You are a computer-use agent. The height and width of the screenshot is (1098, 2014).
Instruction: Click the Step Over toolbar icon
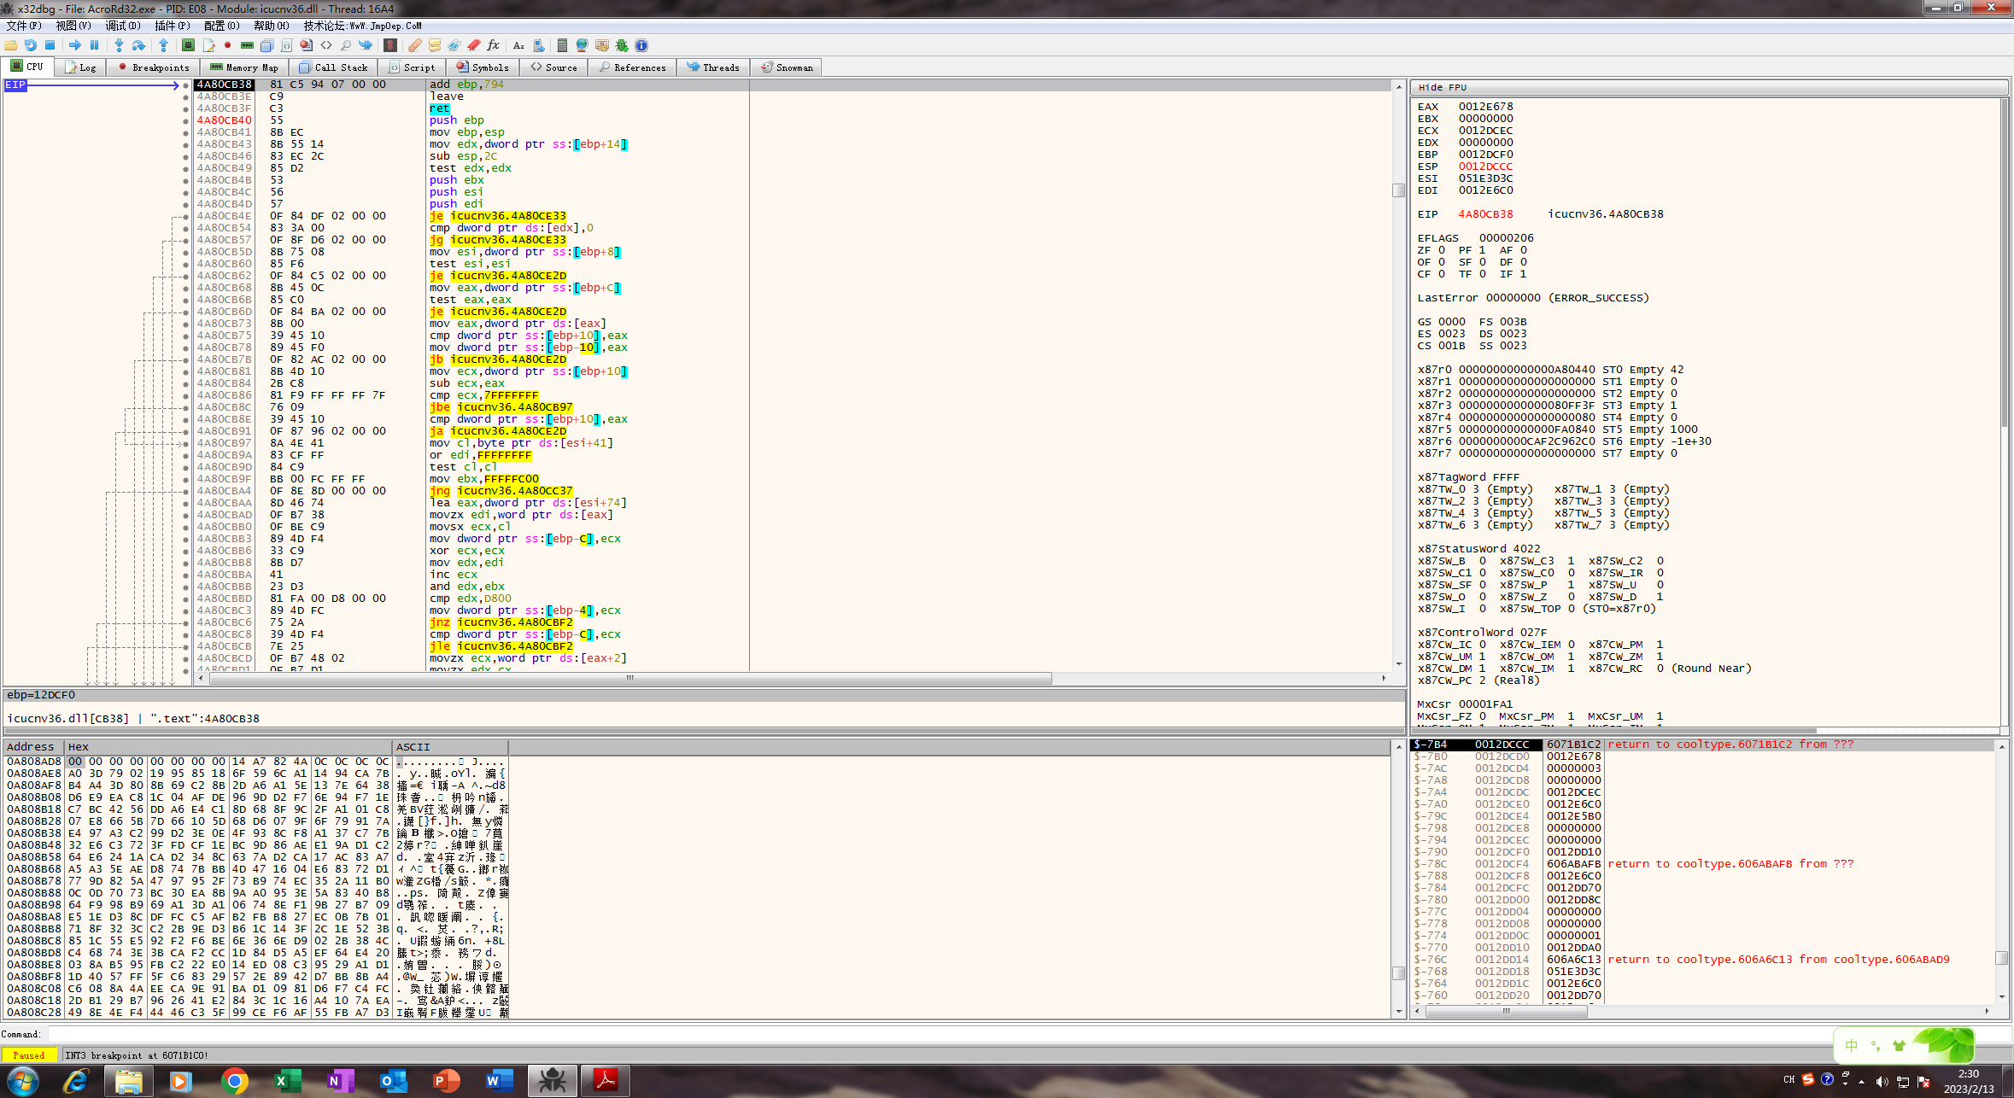click(139, 45)
